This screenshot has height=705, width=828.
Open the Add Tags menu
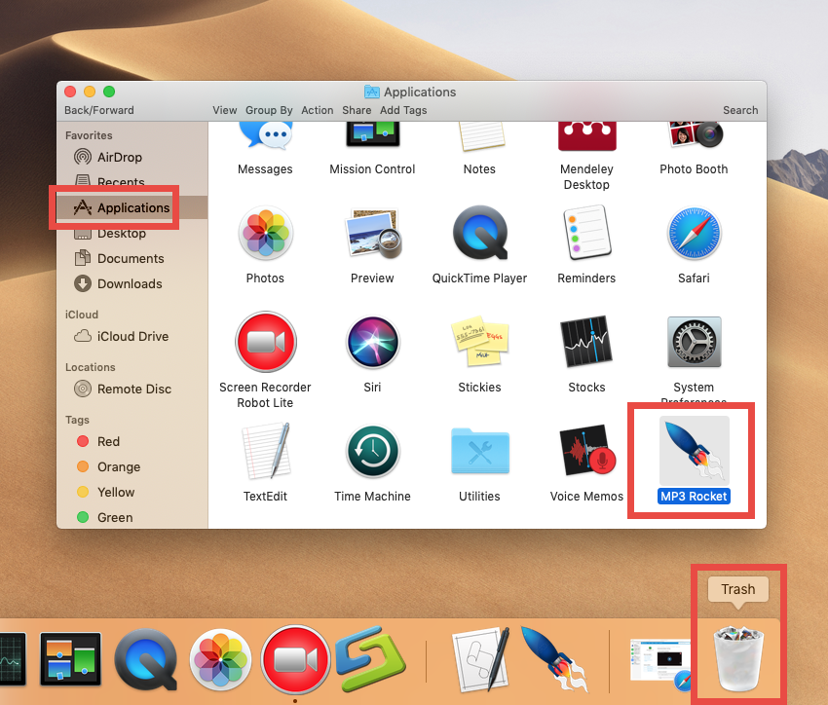pyautogui.click(x=403, y=110)
